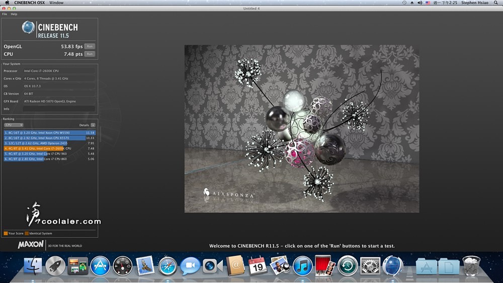This screenshot has height=283, width=503.
Task: Open Mission Control in the dock
Action: pos(77,266)
